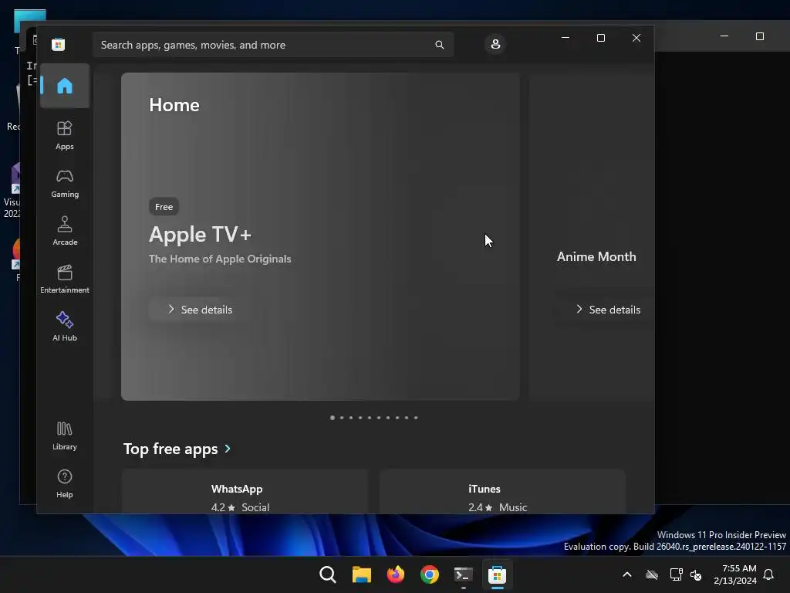Select the last carousel page dot

tap(416, 418)
